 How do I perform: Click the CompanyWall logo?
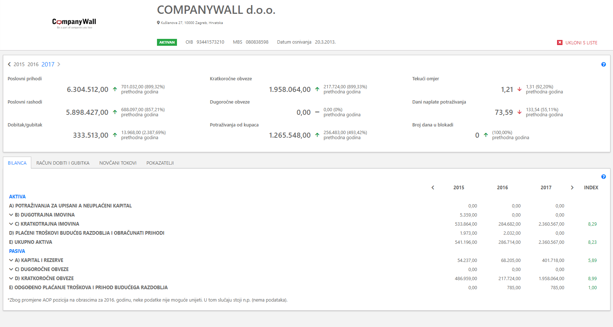pyautogui.click(x=74, y=23)
